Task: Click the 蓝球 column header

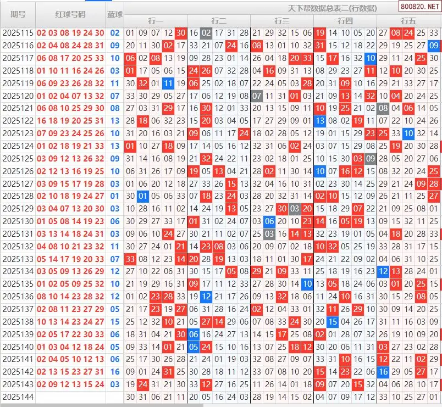Action: click(115, 14)
